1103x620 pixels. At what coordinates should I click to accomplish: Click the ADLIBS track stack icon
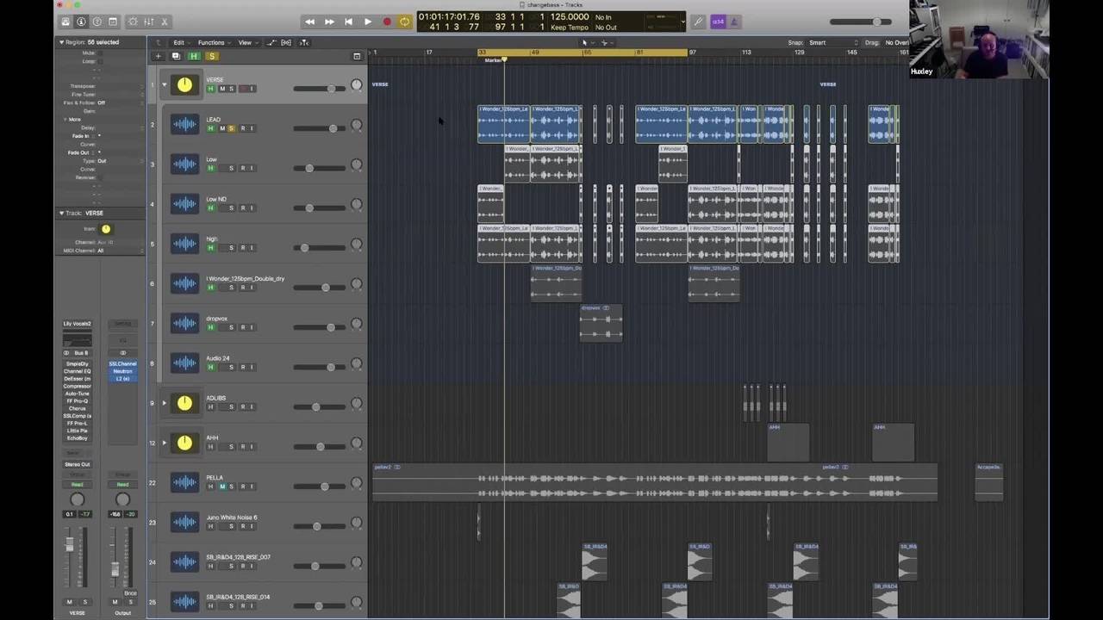point(184,403)
